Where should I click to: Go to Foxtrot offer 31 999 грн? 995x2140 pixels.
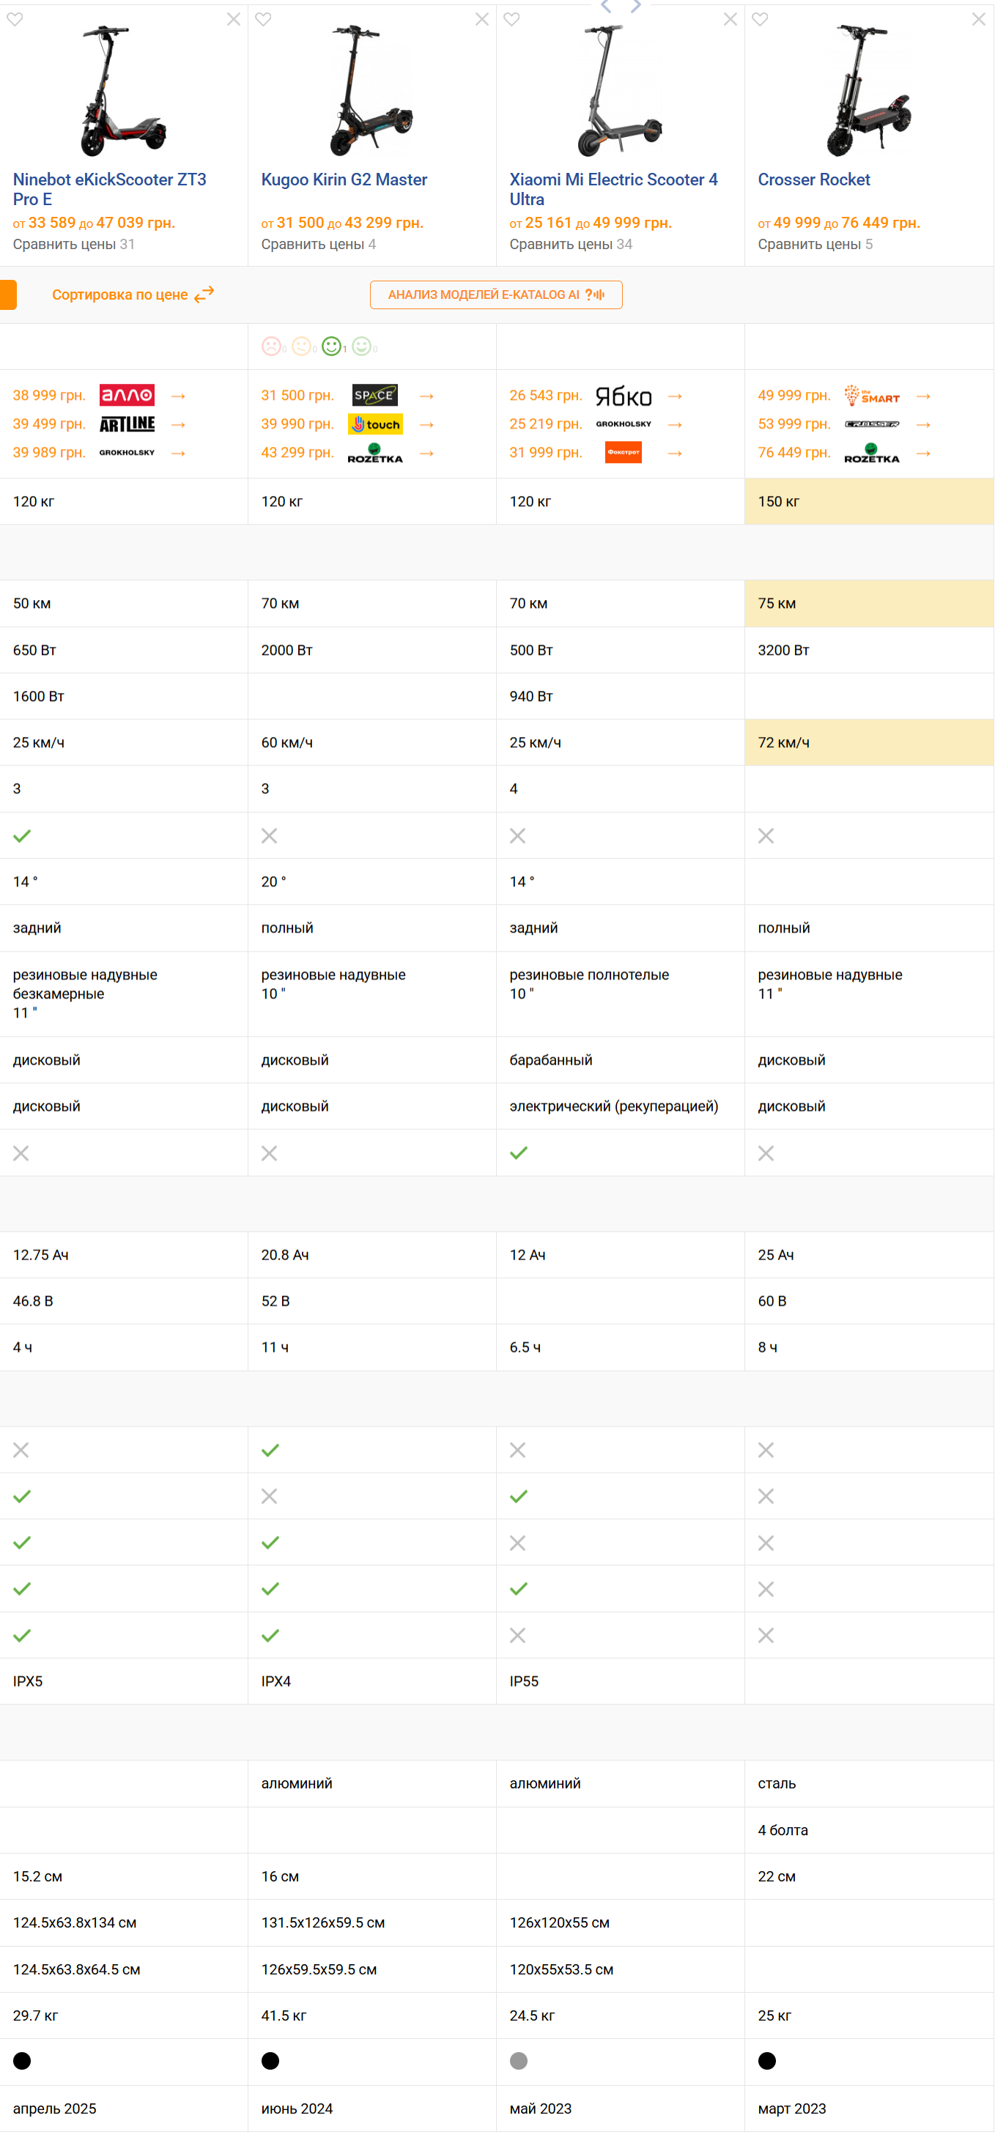623,453
